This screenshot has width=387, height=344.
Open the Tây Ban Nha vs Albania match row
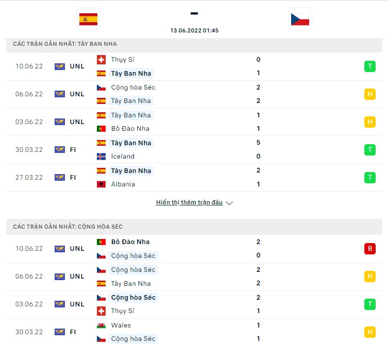tap(194, 178)
